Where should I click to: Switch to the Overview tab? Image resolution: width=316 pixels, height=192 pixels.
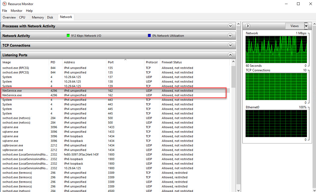pyautogui.click(x=9, y=17)
